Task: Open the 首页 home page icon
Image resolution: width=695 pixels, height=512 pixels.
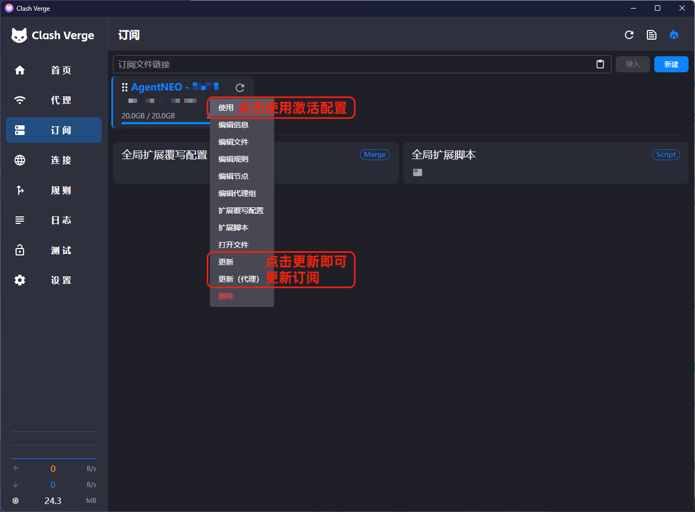Action: click(20, 70)
